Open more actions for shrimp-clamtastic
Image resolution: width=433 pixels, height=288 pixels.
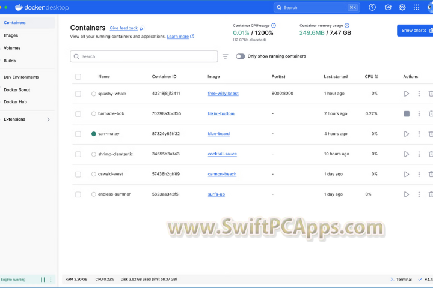click(x=419, y=154)
